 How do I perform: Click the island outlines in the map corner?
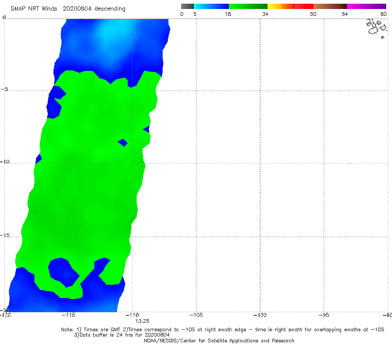(377, 28)
